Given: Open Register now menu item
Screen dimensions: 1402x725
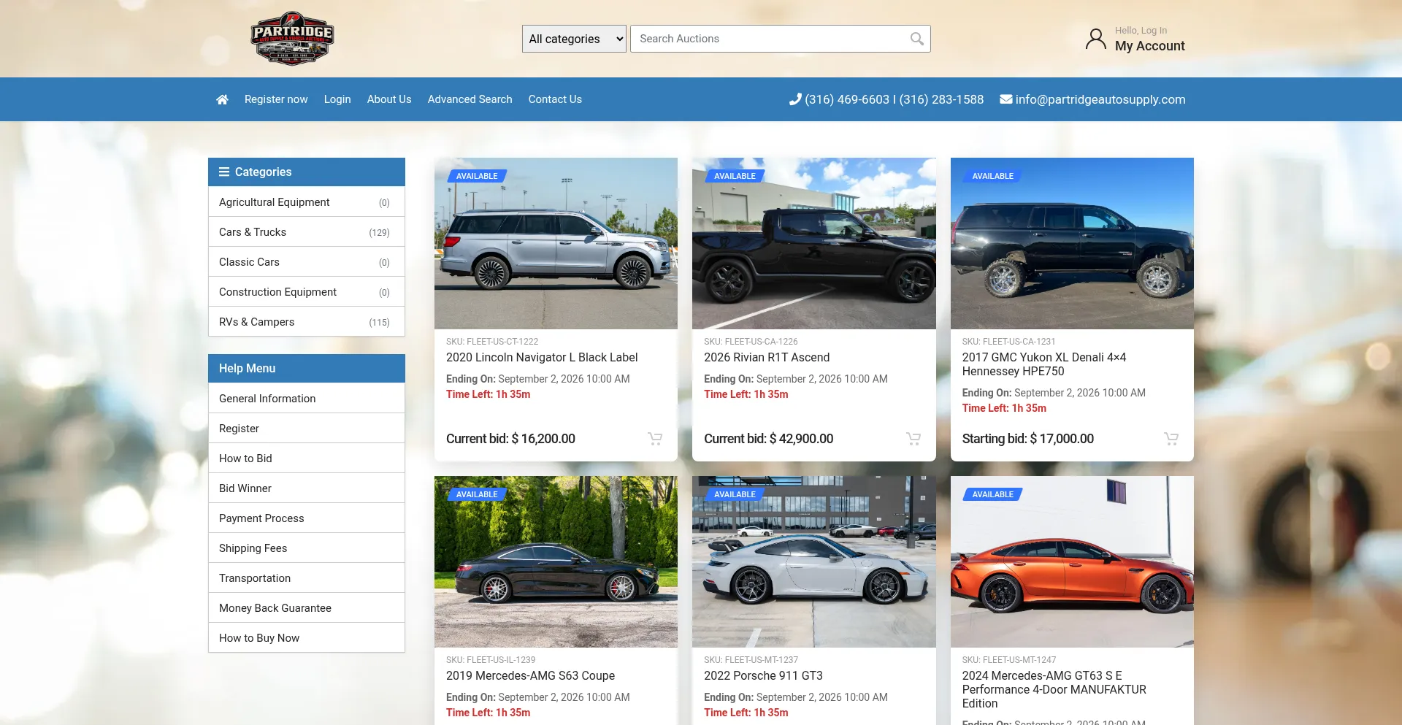Looking at the screenshot, I should (276, 99).
